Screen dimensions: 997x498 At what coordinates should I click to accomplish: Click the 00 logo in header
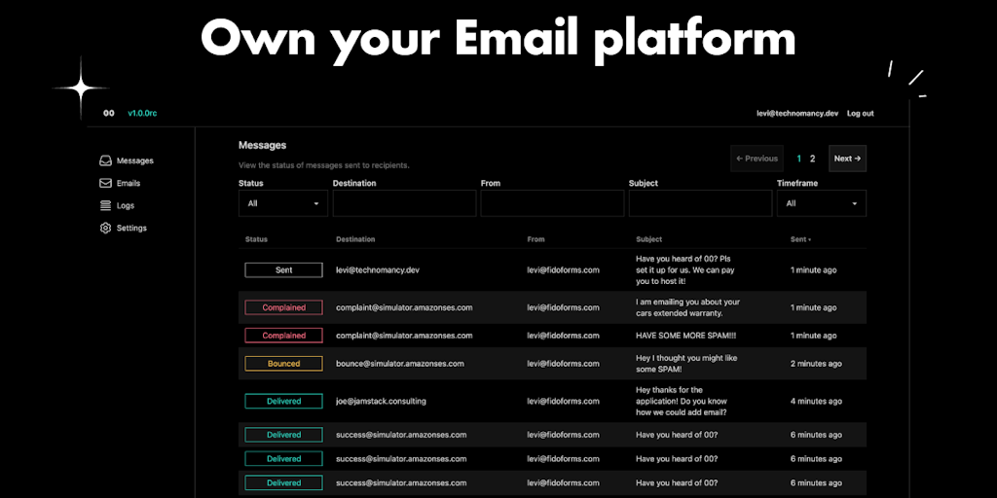[x=109, y=114]
